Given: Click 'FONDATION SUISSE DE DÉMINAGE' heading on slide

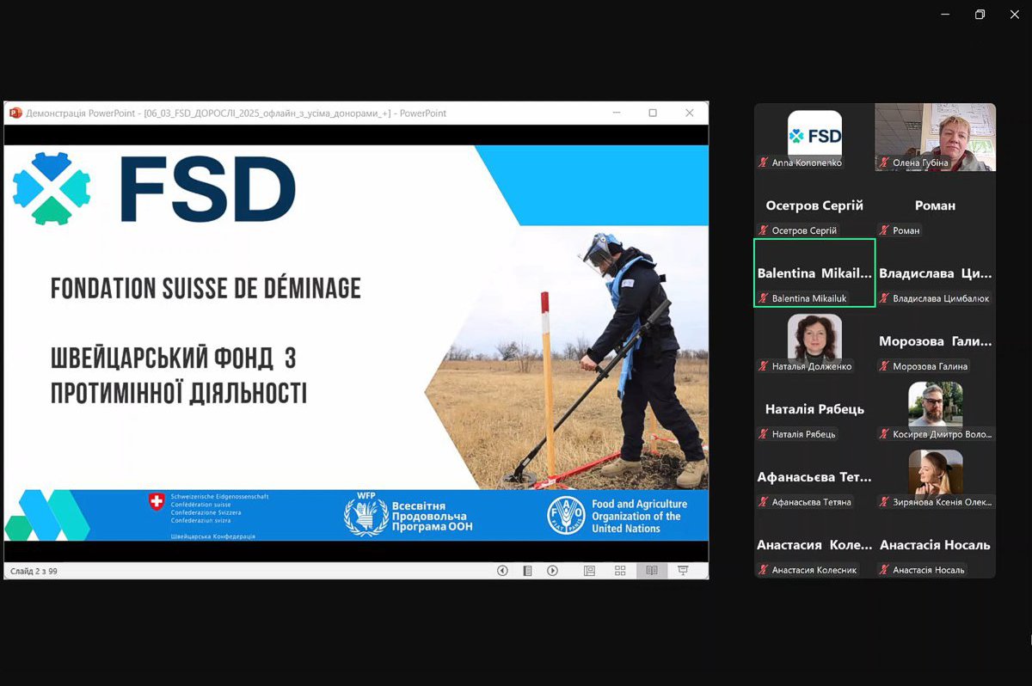Looking at the screenshot, I should coord(206,289).
